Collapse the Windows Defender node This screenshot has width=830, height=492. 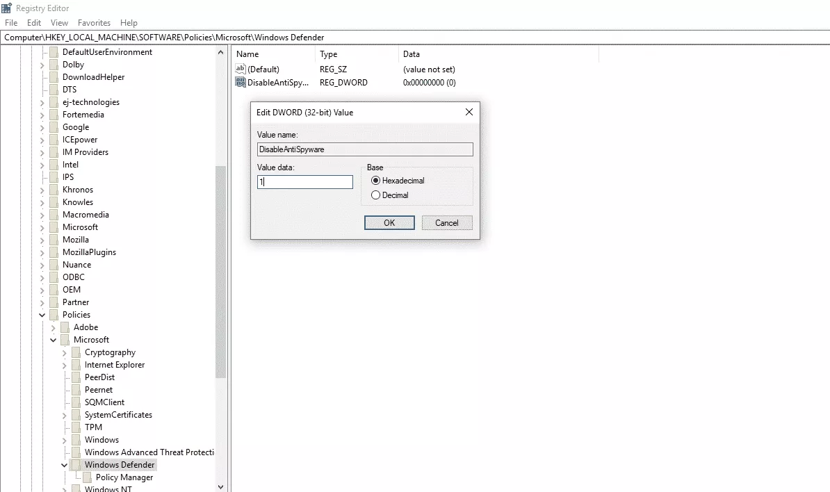pyautogui.click(x=65, y=465)
